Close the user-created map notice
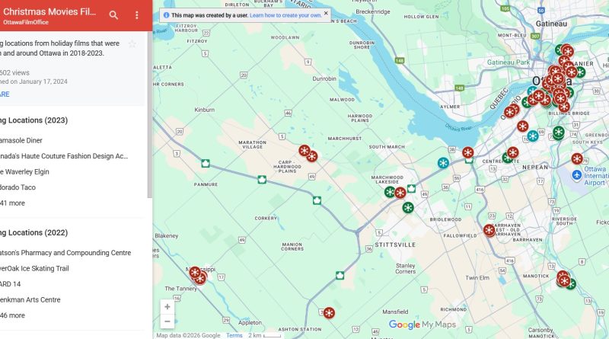 point(326,13)
